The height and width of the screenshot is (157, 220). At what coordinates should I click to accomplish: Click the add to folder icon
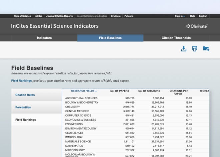pos(206,49)
